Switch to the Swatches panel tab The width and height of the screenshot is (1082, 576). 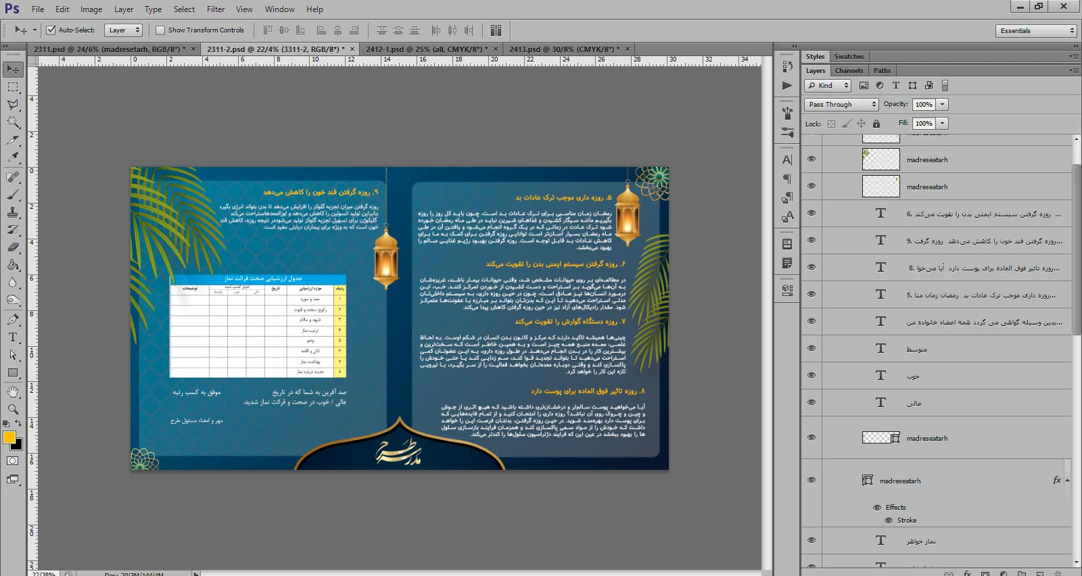[x=849, y=56]
